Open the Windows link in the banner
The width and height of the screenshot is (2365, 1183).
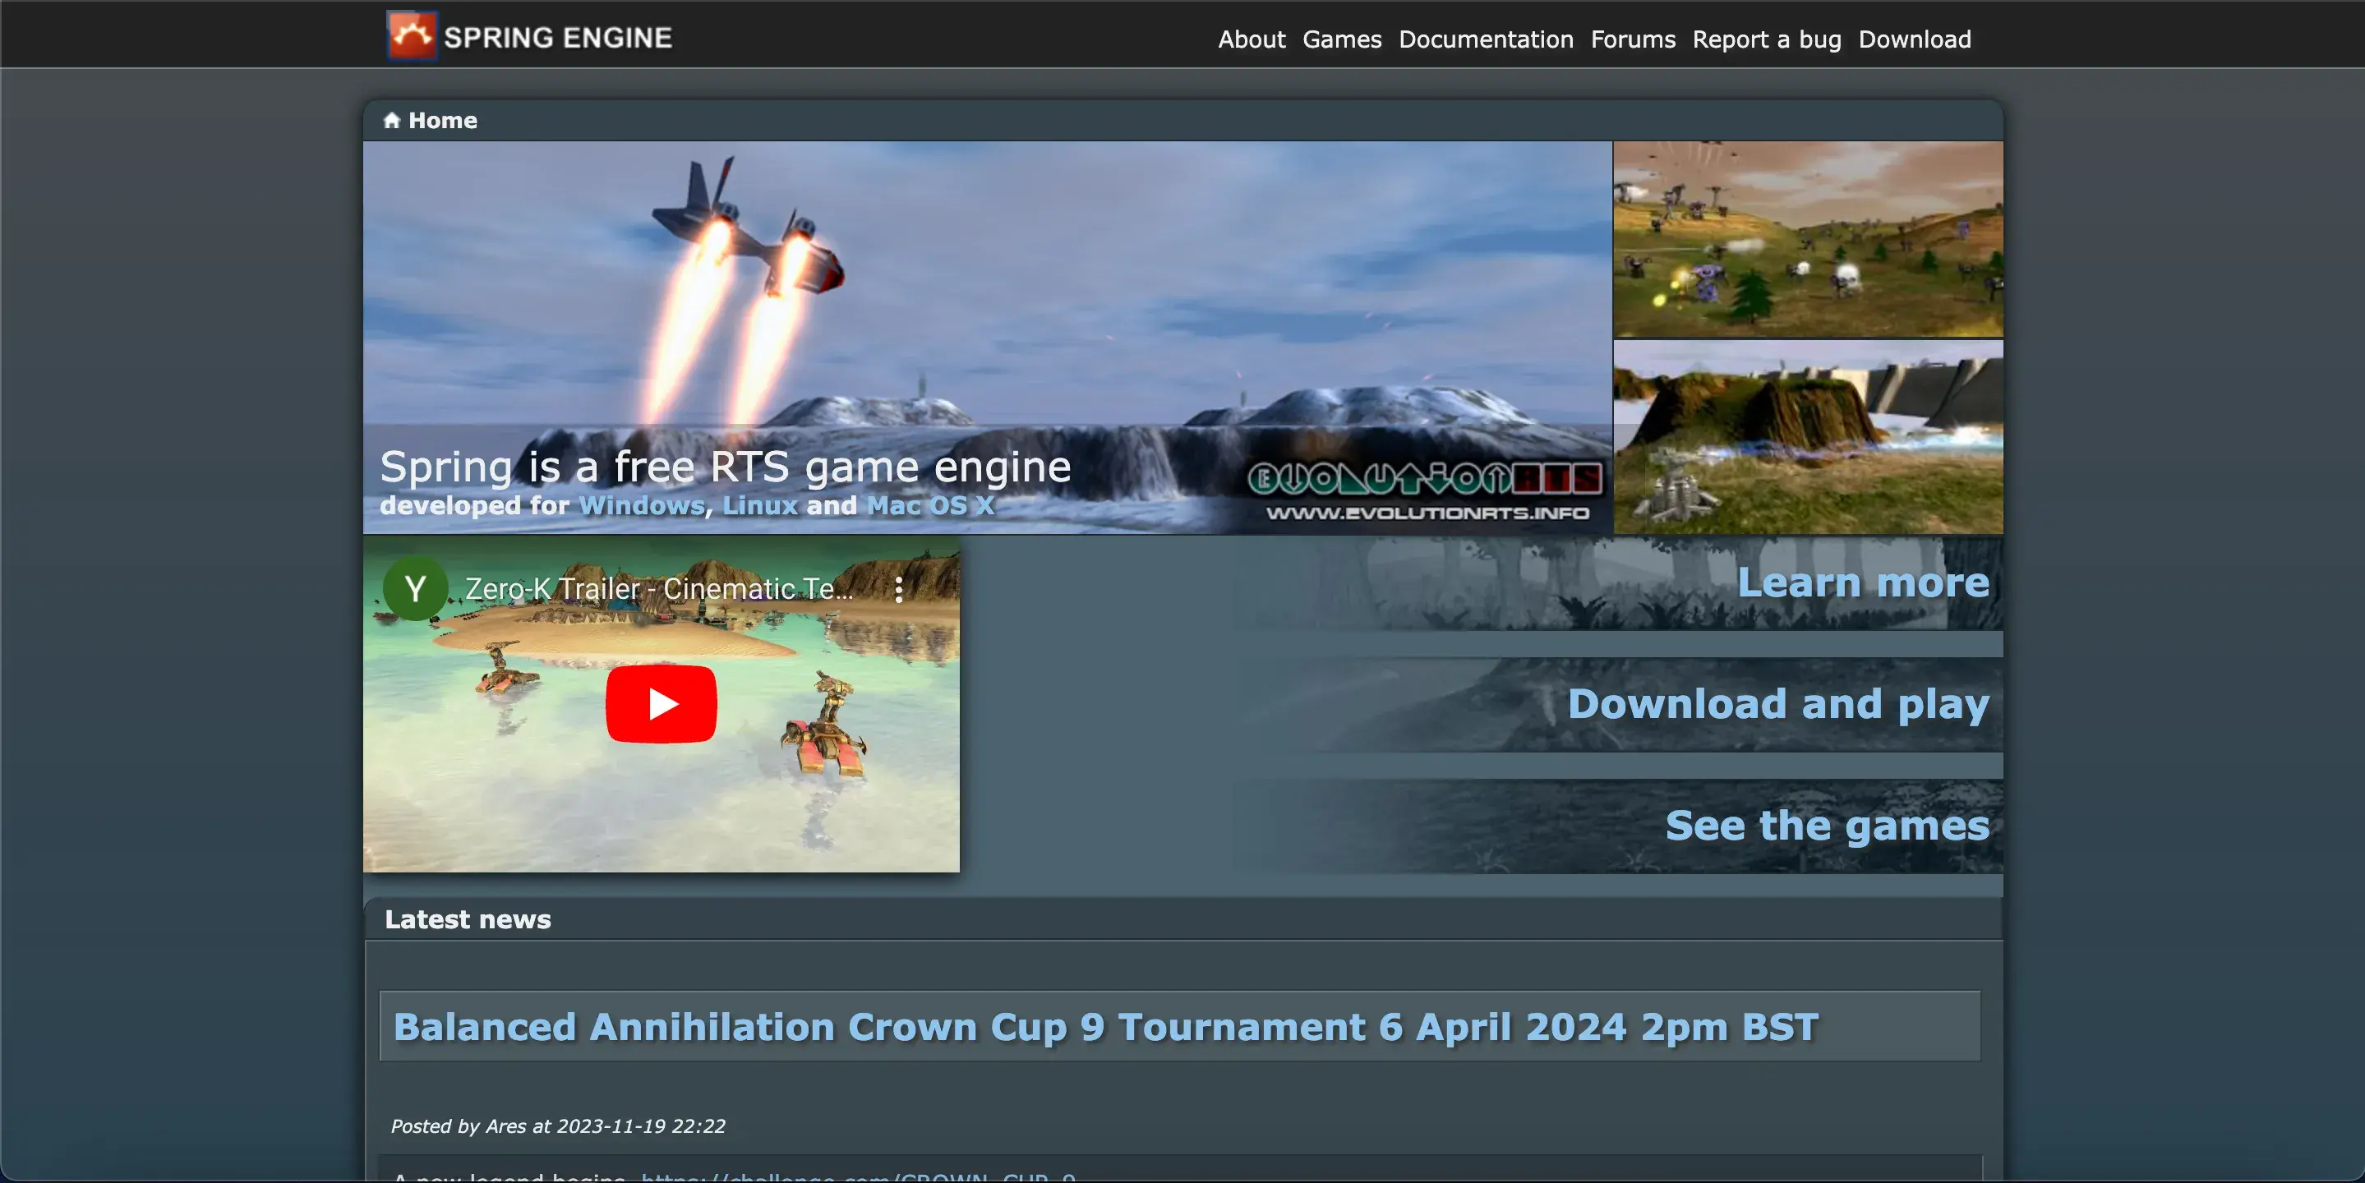640,506
